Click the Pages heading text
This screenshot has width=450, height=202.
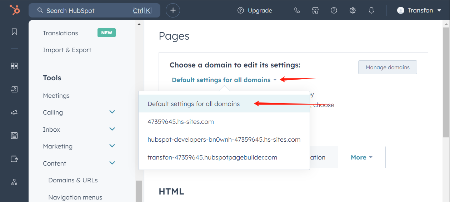point(174,36)
